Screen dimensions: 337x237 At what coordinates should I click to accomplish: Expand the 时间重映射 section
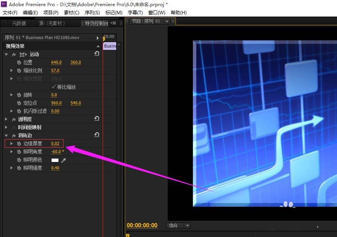[6, 128]
